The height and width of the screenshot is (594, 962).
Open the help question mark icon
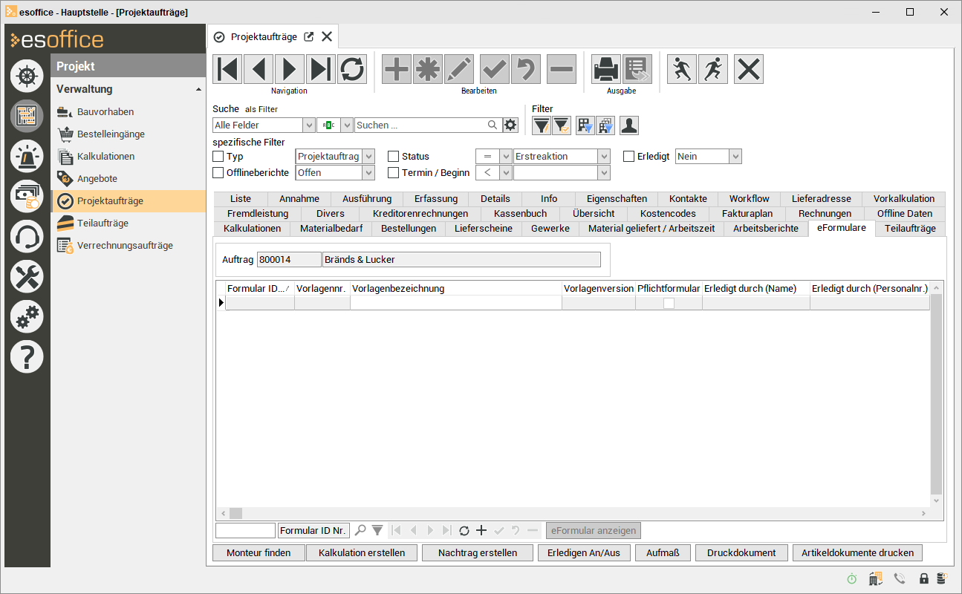click(27, 358)
